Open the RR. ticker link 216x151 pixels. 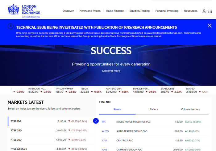104,122
